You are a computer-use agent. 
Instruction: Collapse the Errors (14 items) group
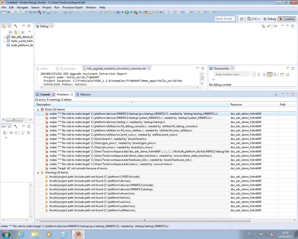coord(38,109)
